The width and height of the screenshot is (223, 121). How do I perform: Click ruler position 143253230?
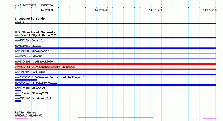[x=48, y=10]
